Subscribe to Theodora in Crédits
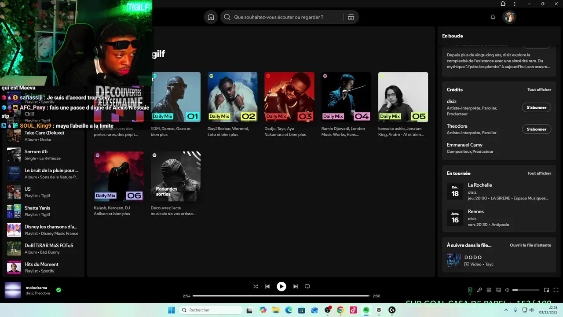This screenshot has width=563, height=317. [536, 129]
